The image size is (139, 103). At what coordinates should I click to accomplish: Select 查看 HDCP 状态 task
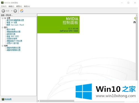13,36
